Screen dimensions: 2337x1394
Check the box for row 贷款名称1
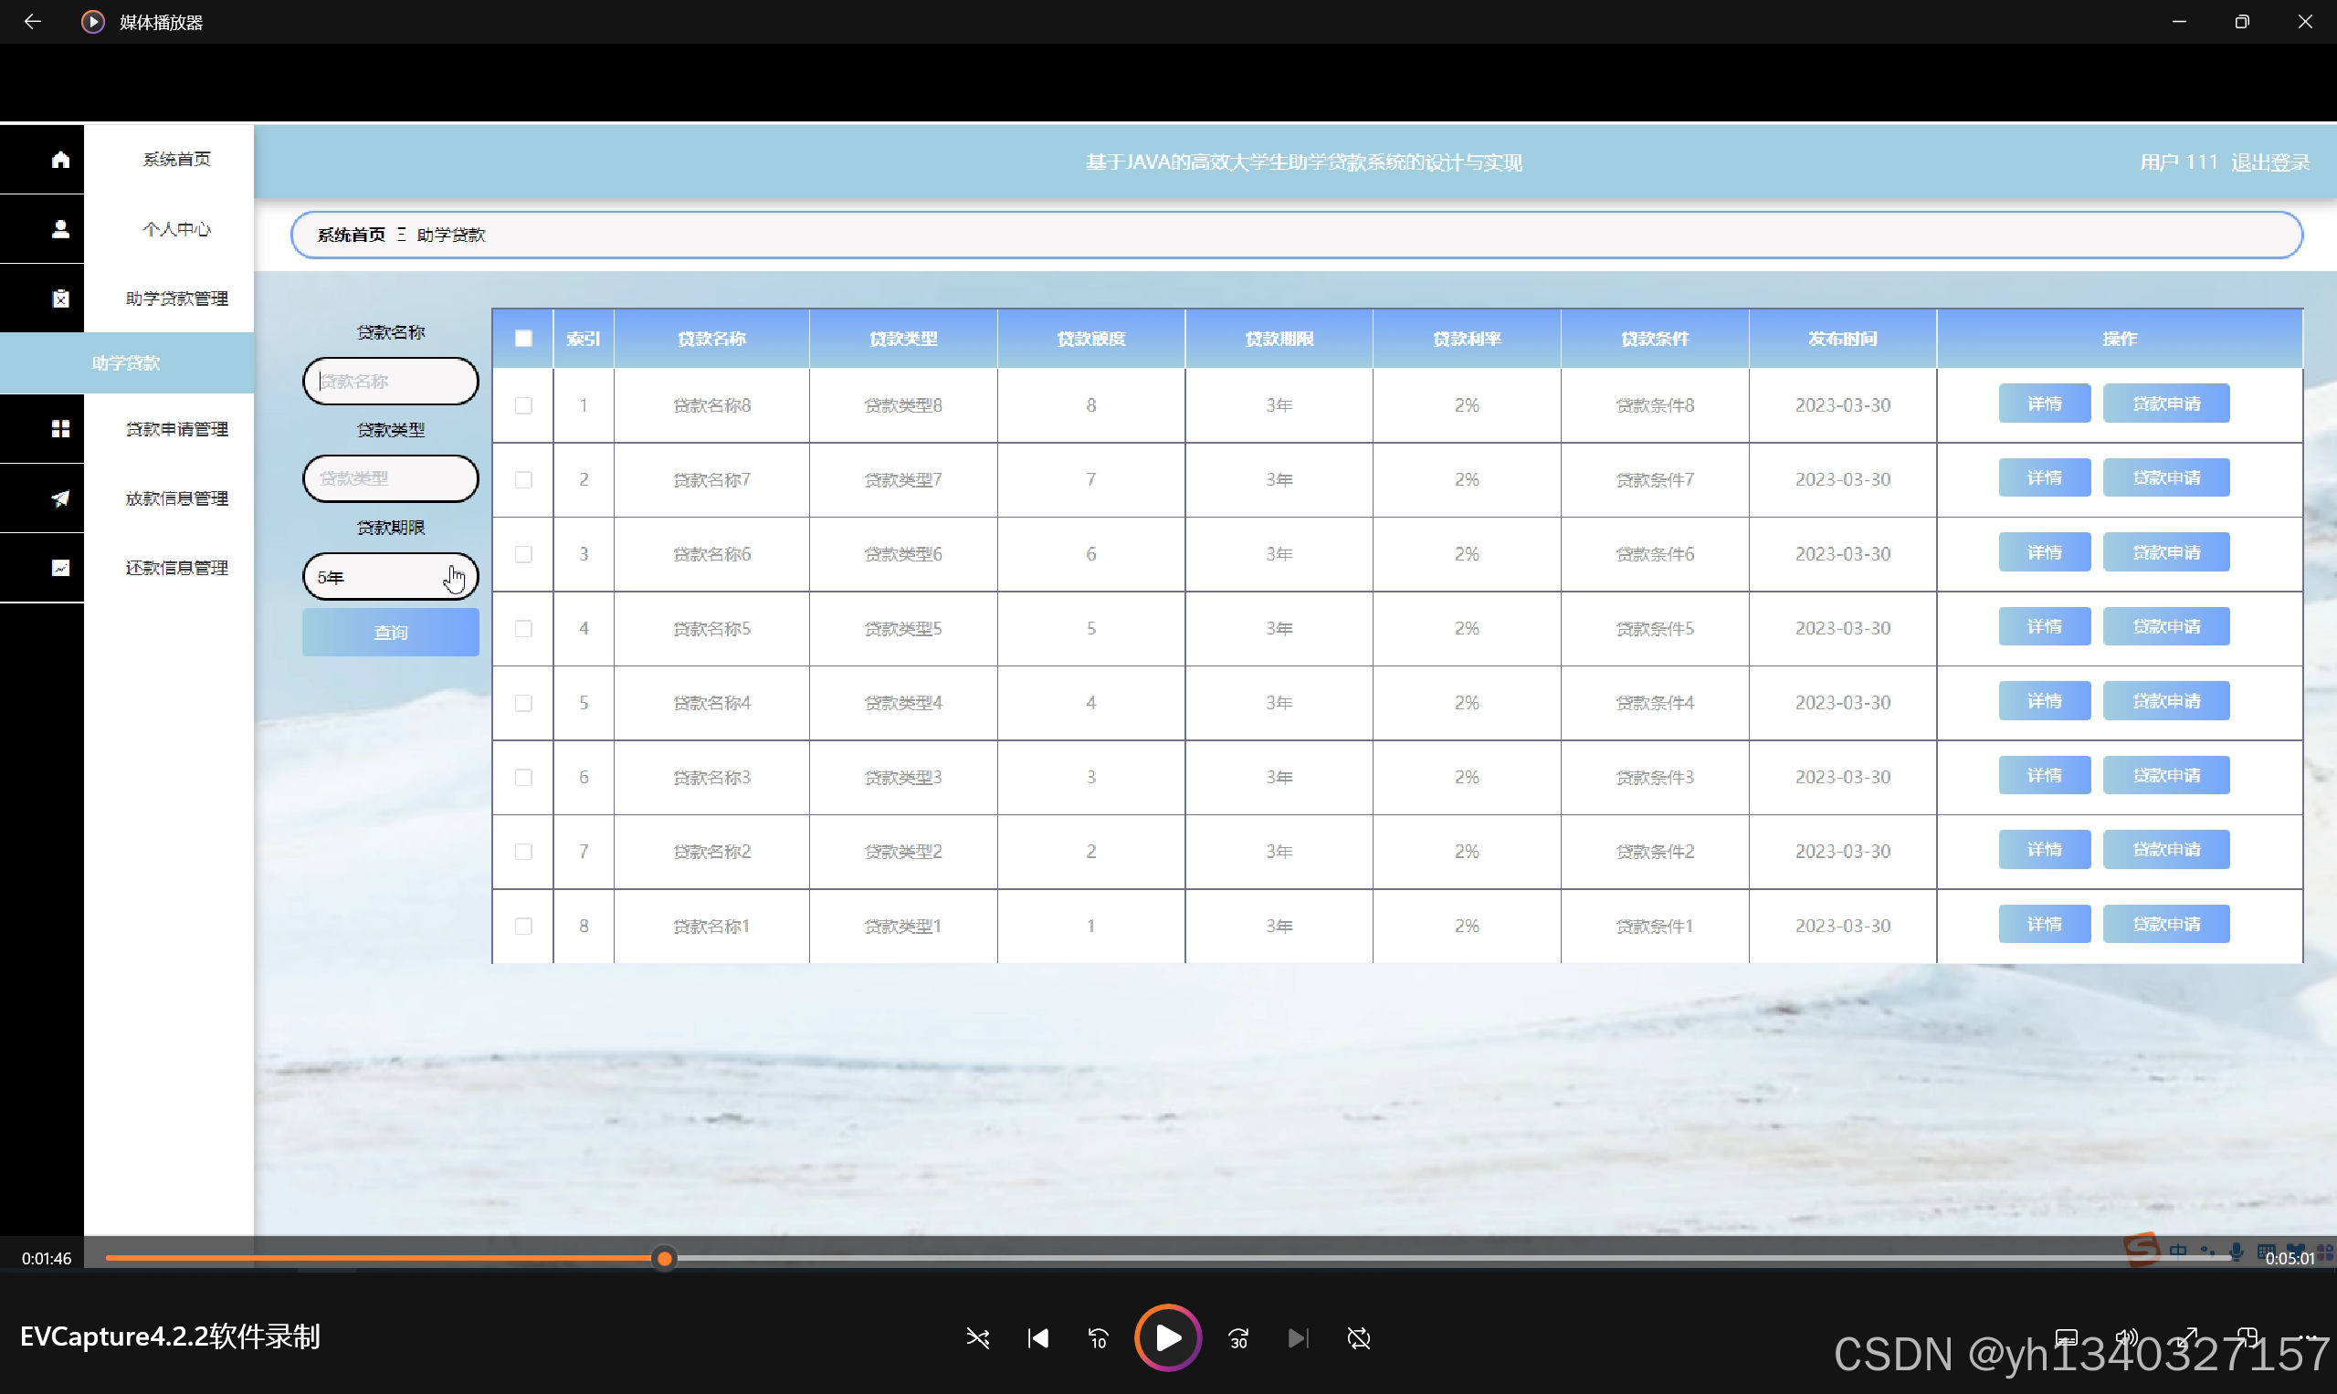(523, 927)
